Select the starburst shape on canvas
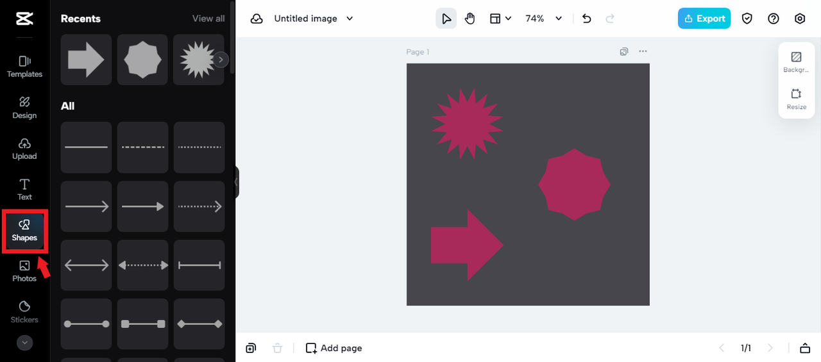 coord(468,123)
